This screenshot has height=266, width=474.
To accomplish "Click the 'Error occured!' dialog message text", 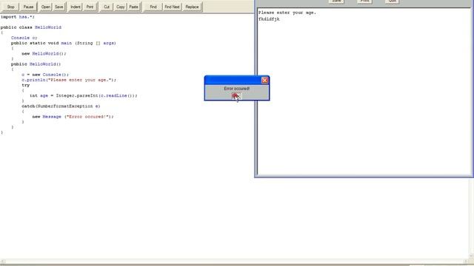I will [x=237, y=89].
